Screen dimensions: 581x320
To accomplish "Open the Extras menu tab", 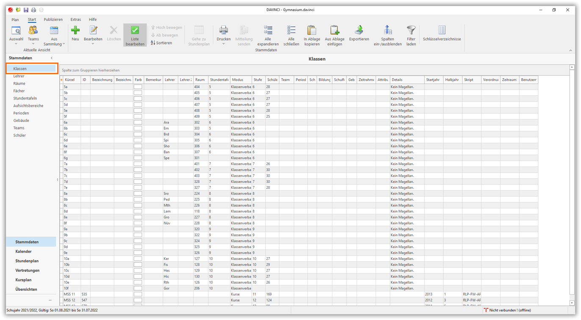I will click(76, 19).
